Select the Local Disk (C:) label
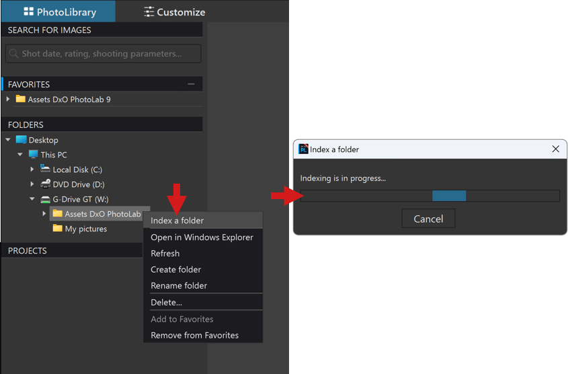568x374 pixels. [77, 170]
